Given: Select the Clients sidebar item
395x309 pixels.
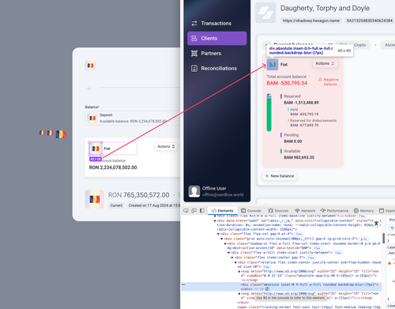Looking at the screenshot, I should [217, 39].
